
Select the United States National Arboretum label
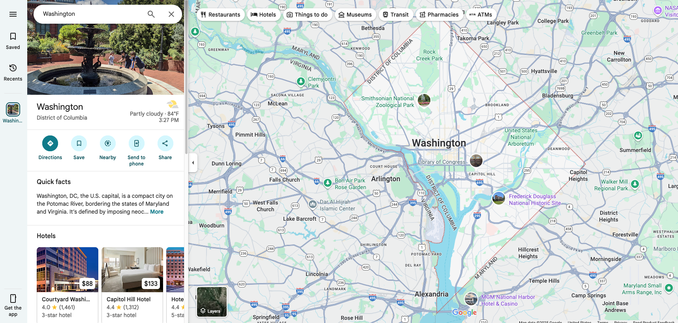pos(521,137)
